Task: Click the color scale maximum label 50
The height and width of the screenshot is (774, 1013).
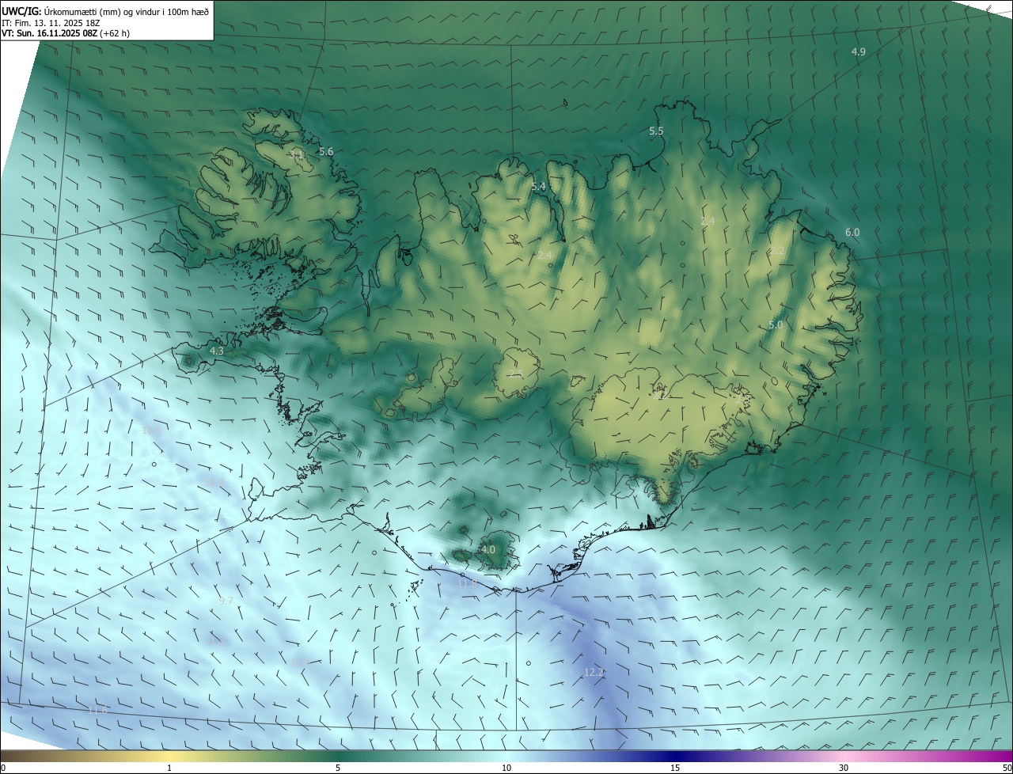Action: (1007, 768)
